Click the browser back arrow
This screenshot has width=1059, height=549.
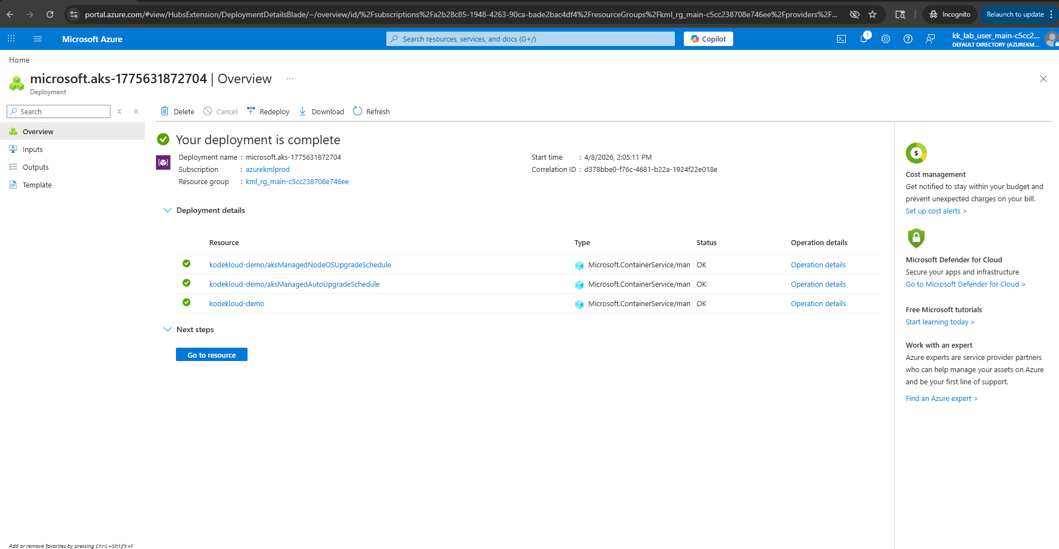[x=10, y=14]
